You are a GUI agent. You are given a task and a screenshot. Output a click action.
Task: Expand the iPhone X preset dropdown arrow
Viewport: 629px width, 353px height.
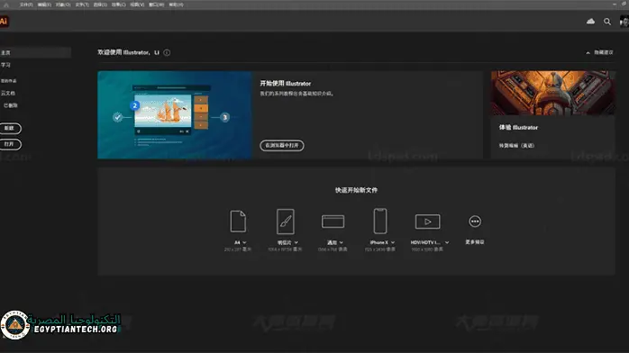click(x=393, y=243)
